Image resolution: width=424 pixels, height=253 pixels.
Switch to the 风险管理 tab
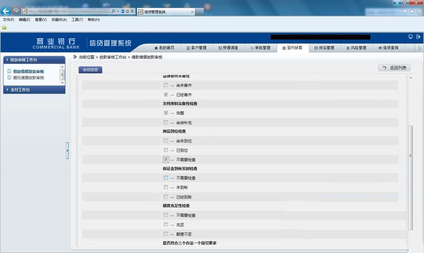(357, 48)
